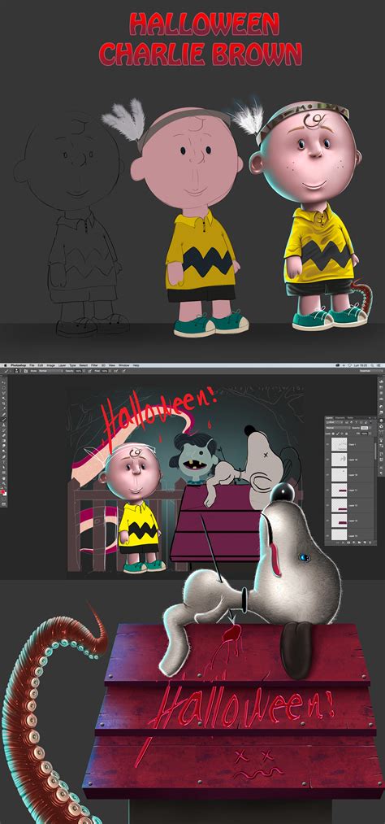This screenshot has width=385, height=824.
Task: Change screen mode from the toolbar
Action: (4, 504)
